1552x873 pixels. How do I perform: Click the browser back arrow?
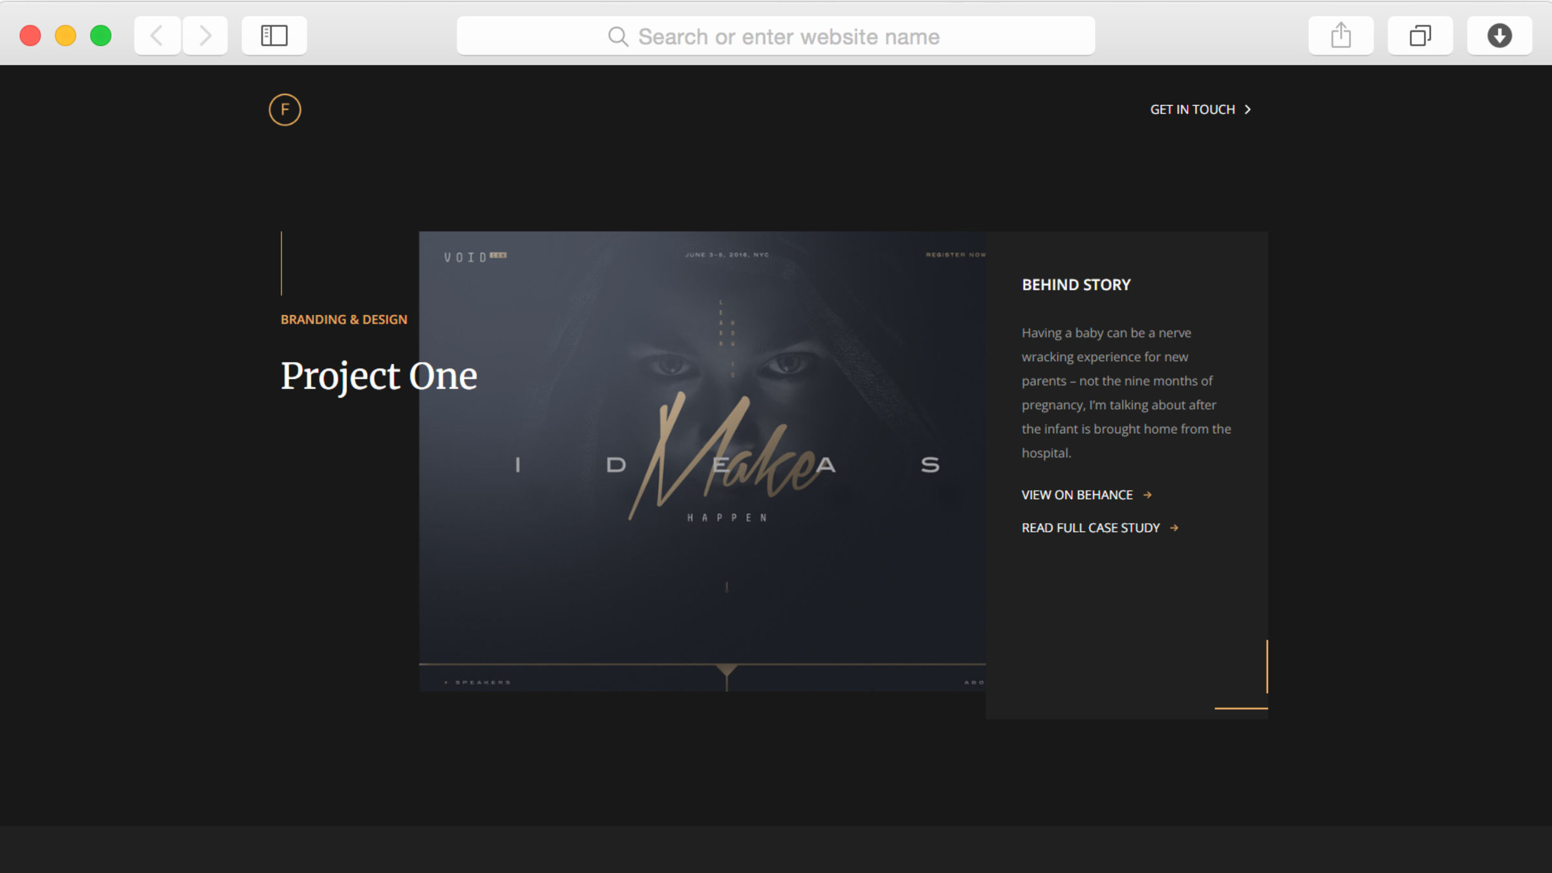pyautogui.click(x=157, y=36)
